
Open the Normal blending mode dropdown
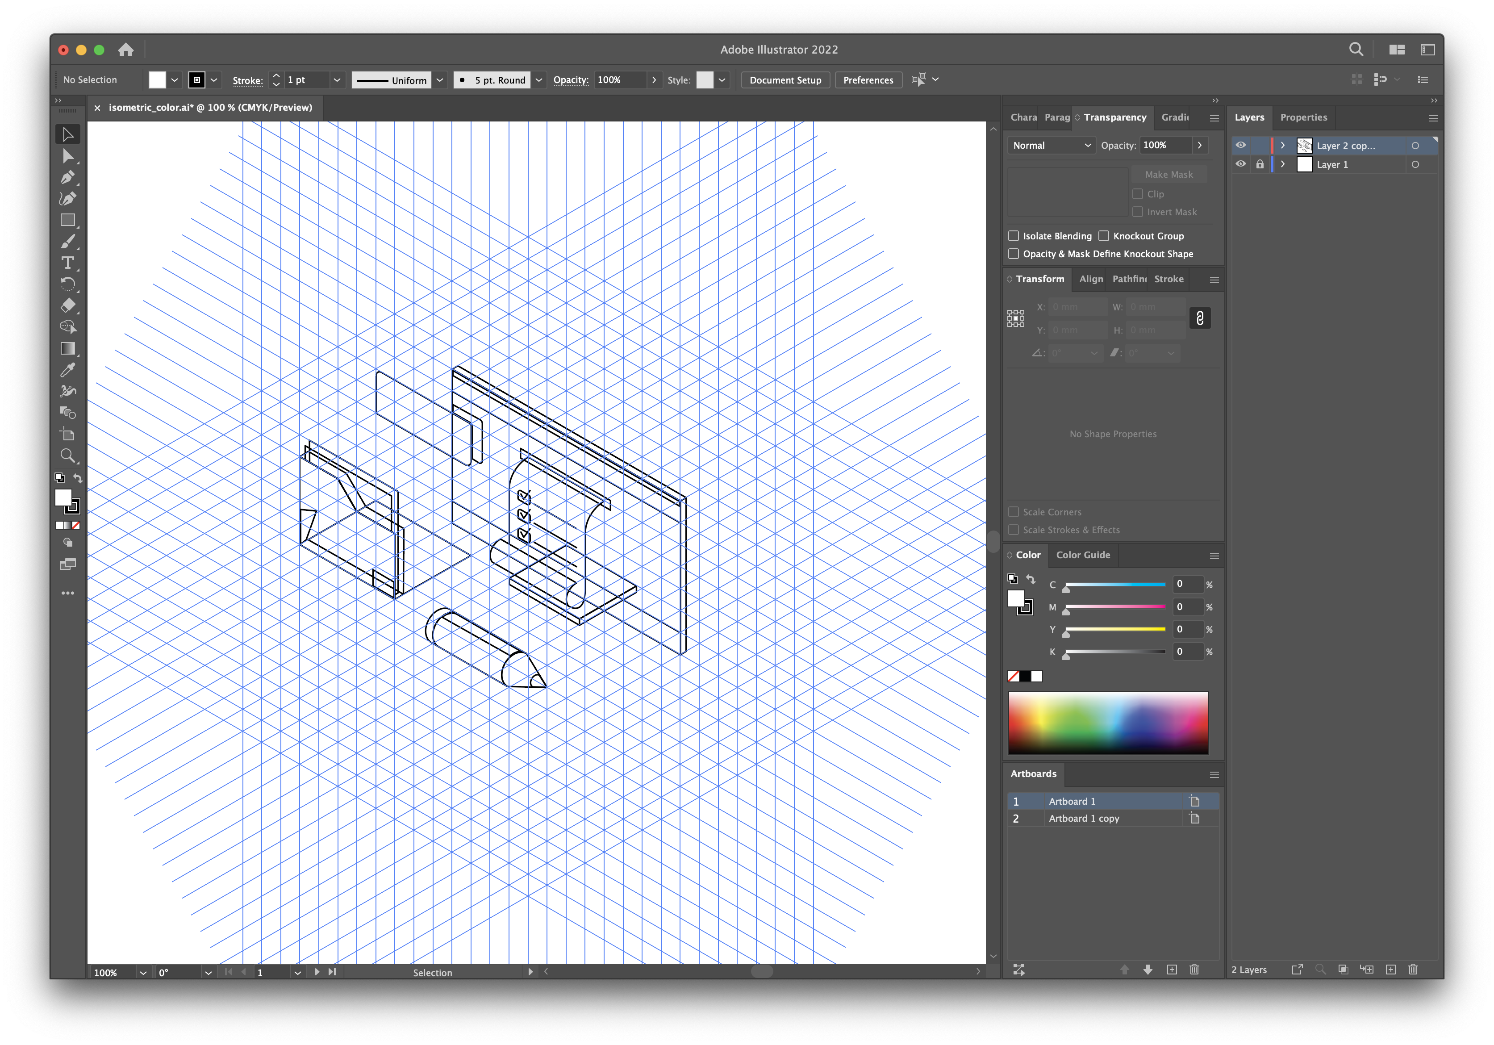pyautogui.click(x=1051, y=145)
